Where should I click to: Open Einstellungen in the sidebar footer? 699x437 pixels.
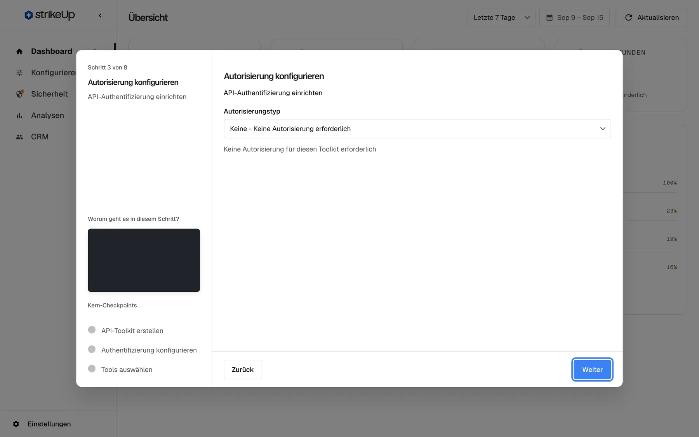(x=49, y=424)
